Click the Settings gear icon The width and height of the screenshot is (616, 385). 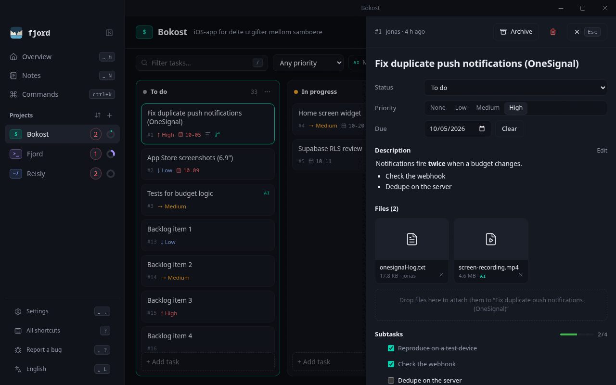[x=18, y=311]
